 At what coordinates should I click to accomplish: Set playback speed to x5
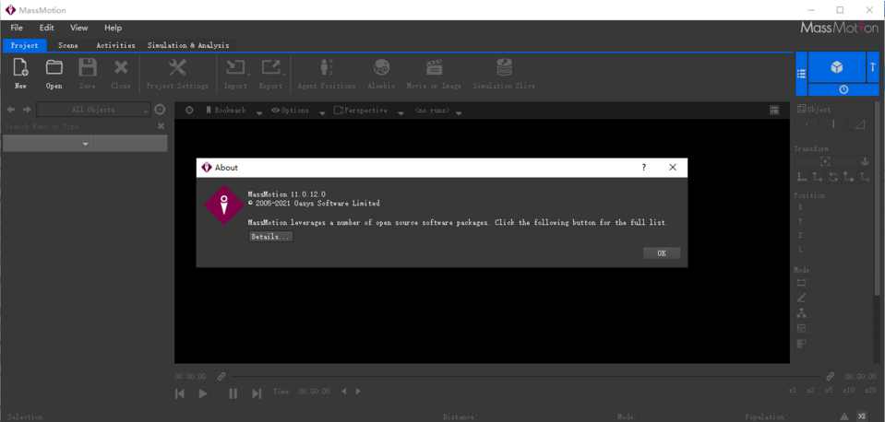[829, 390]
